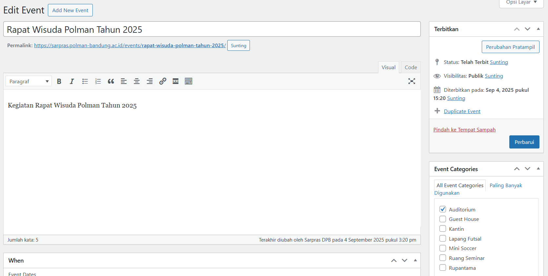
Task: Apply italic formatting to text
Action: click(72, 81)
